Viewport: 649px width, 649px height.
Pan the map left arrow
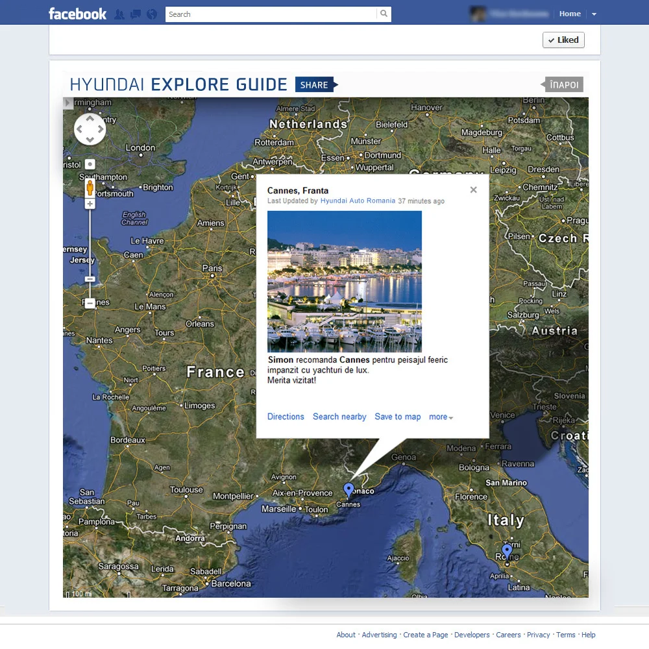[79, 129]
